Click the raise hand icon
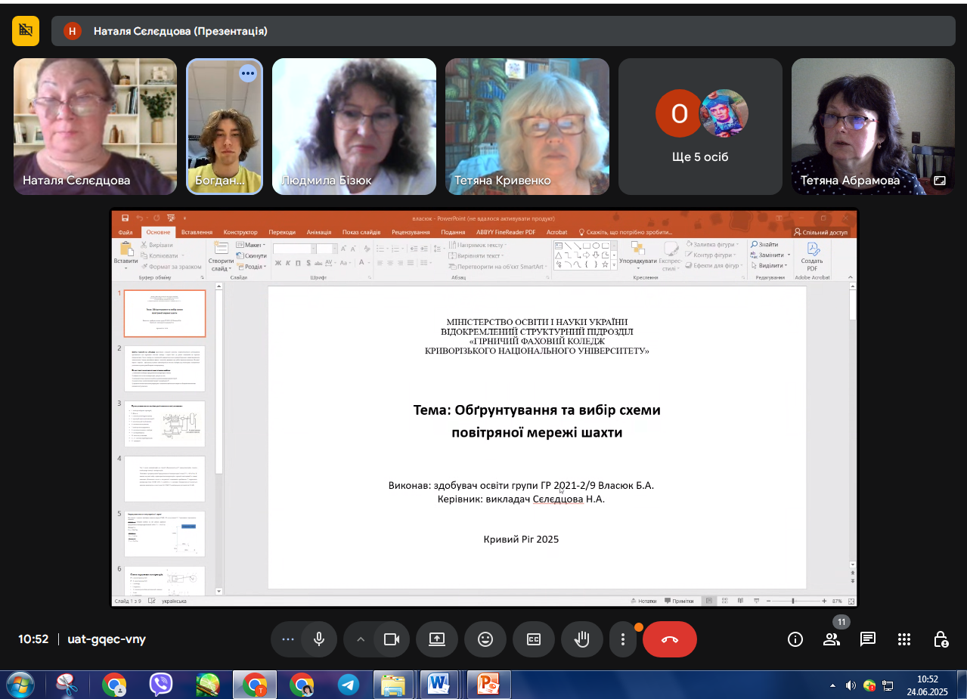This screenshot has height=699, width=967. (x=581, y=639)
